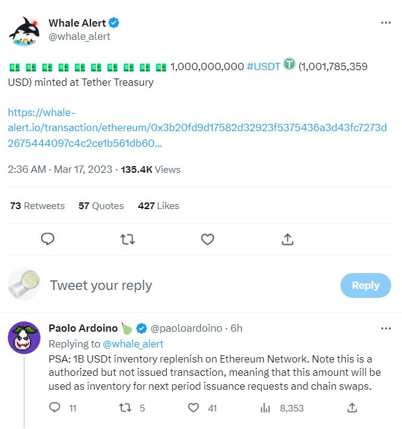Retweet the Whale Alert tweet
The width and height of the screenshot is (402, 429).
tap(127, 240)
